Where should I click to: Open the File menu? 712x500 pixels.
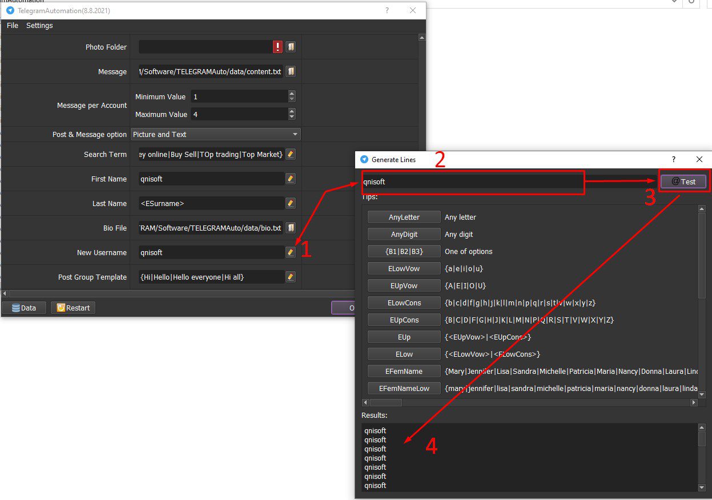click(13, 26)
